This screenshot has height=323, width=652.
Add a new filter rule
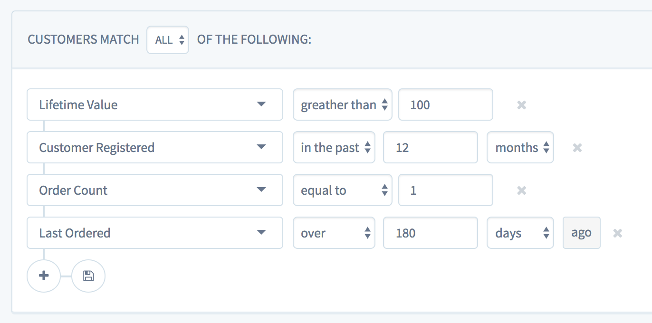point(44,275)
